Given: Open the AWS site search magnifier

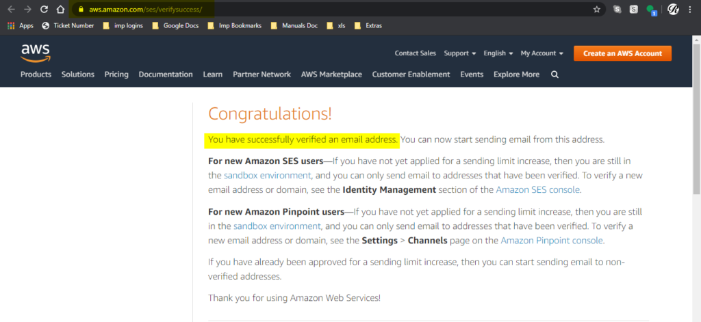Looking at the screenshot, I should point(555,75).
